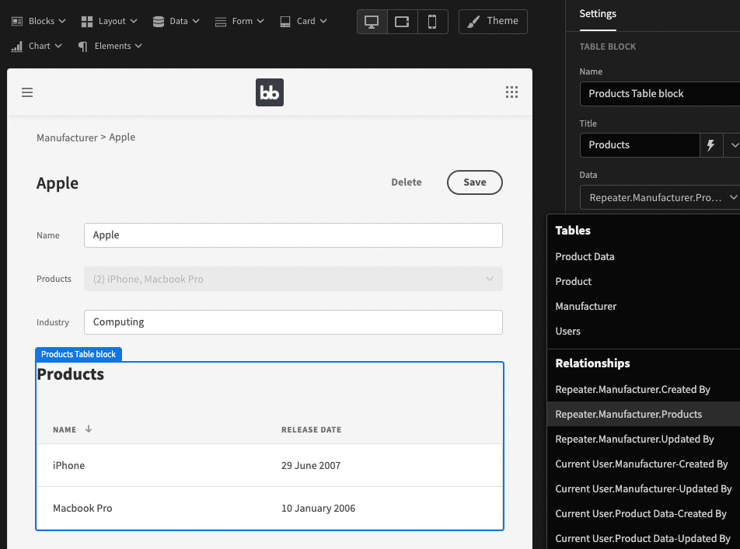Select the Users table option
Image resolution: width=740 pixels, height=549 pixels.
point(567,331)
